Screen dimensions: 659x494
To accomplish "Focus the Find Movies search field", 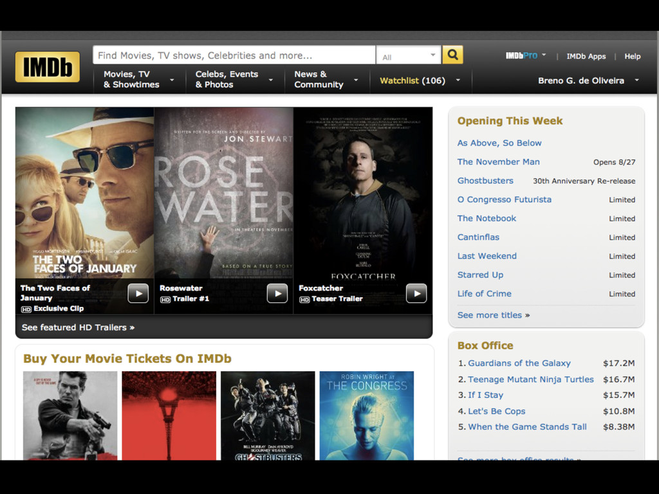I will tap(234, 55).
